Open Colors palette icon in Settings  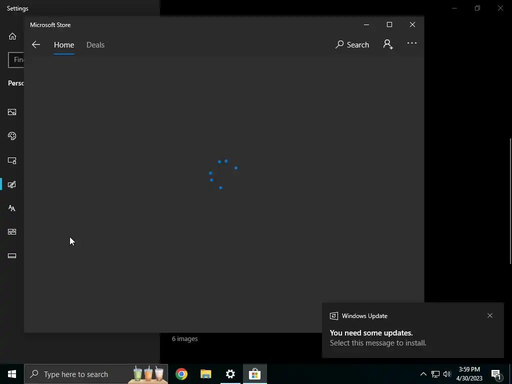point(12,136)
